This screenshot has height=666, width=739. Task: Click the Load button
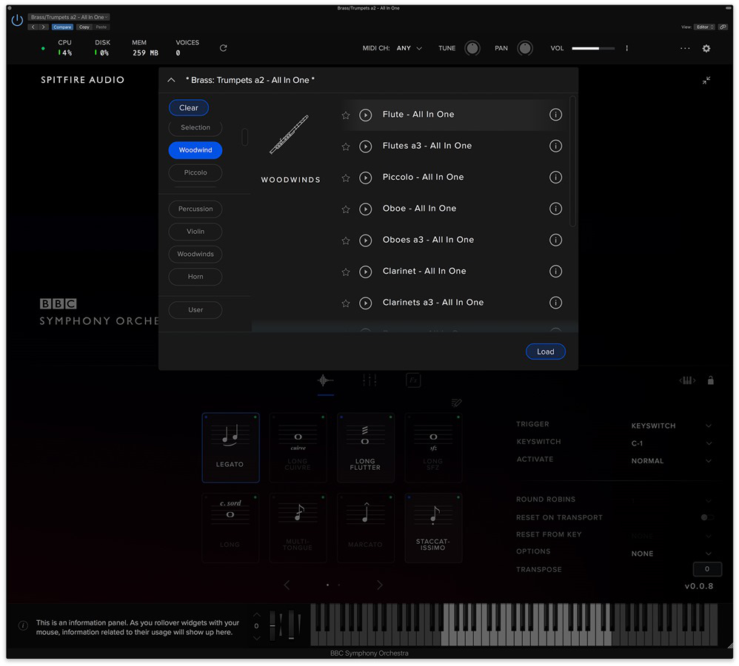(x=545, y=351)
